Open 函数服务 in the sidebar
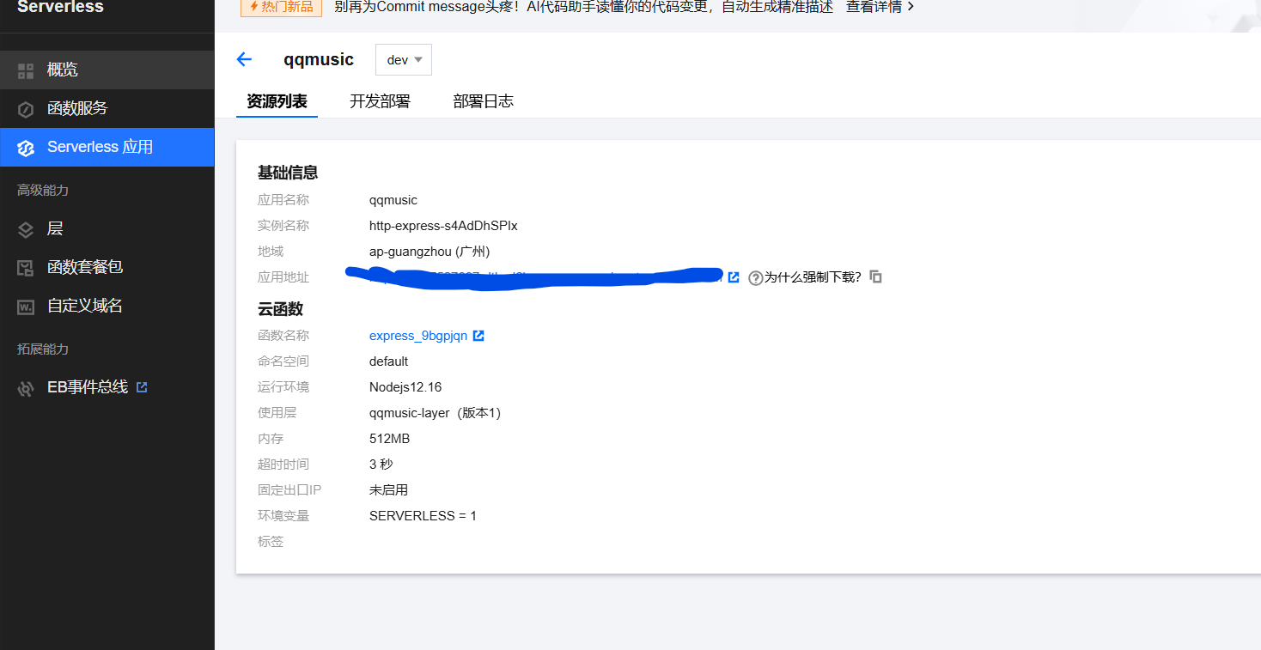This screenshot has height=650, width=1261. coord(107,109)
